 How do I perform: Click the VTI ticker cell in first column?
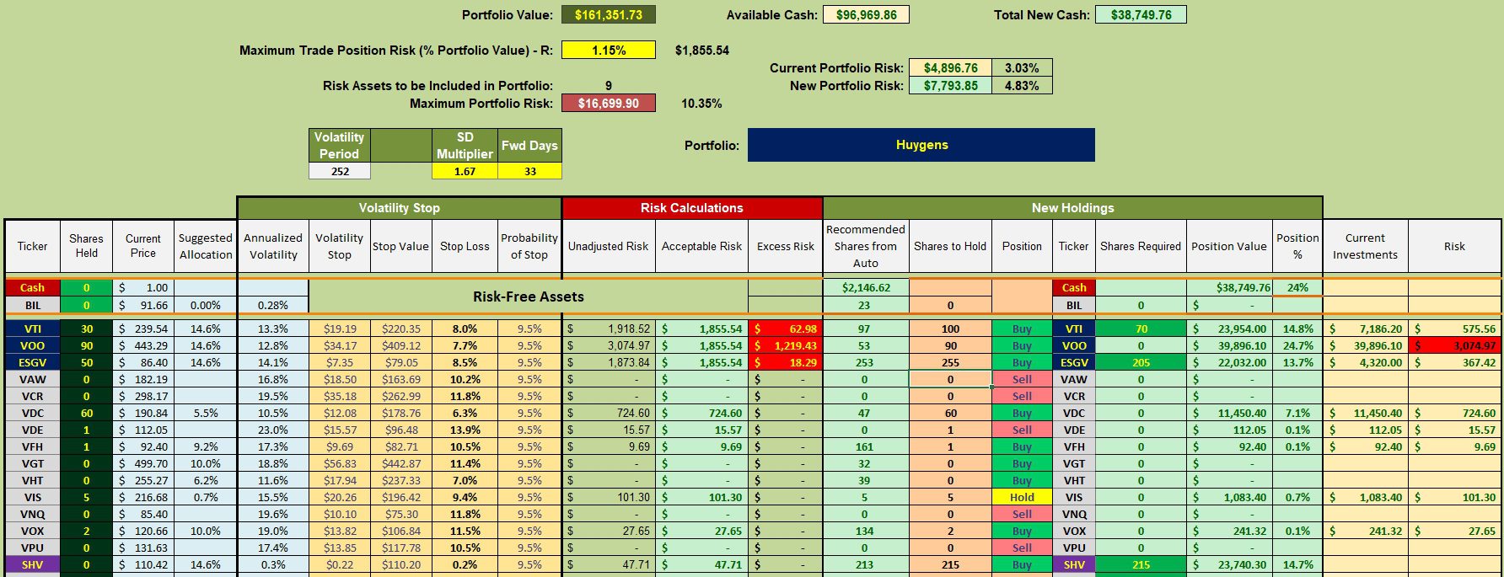[x=33, y=329]
